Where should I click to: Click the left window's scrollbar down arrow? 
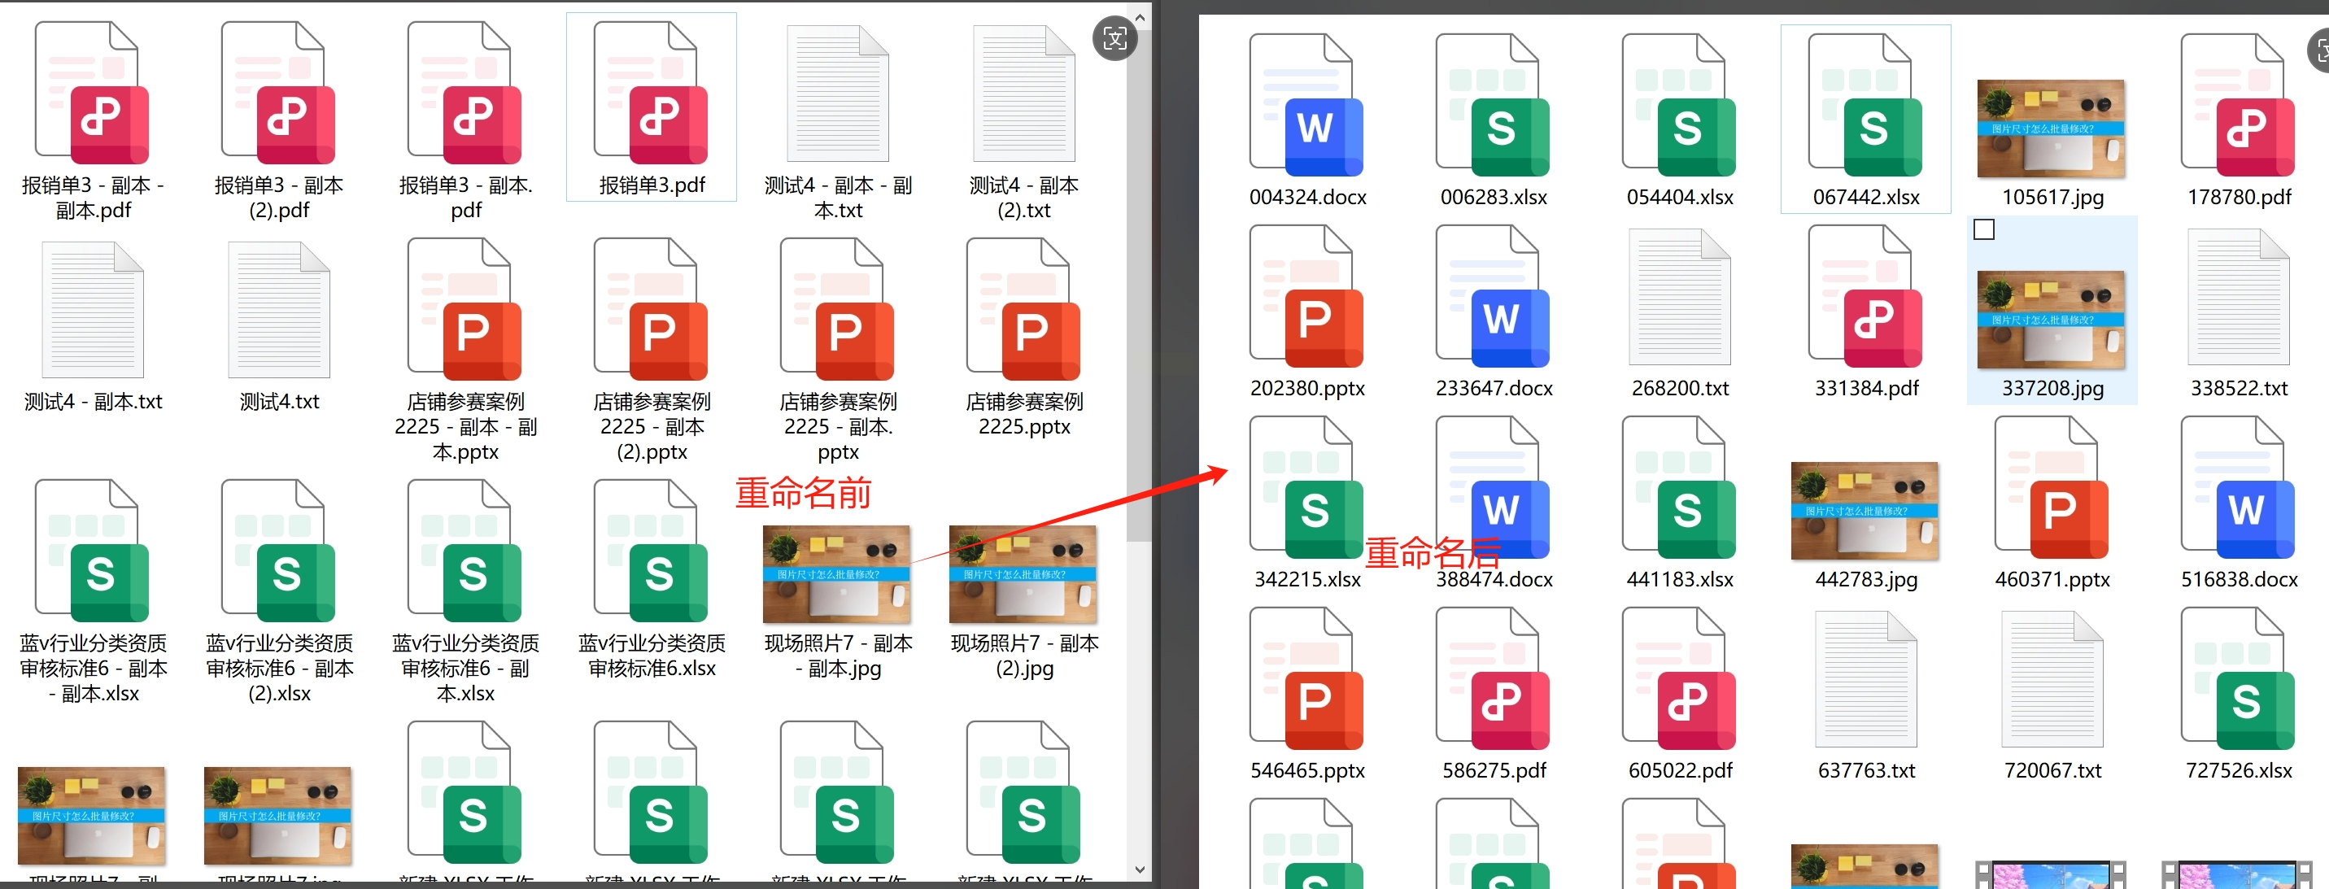click(x=1139, y=869)
